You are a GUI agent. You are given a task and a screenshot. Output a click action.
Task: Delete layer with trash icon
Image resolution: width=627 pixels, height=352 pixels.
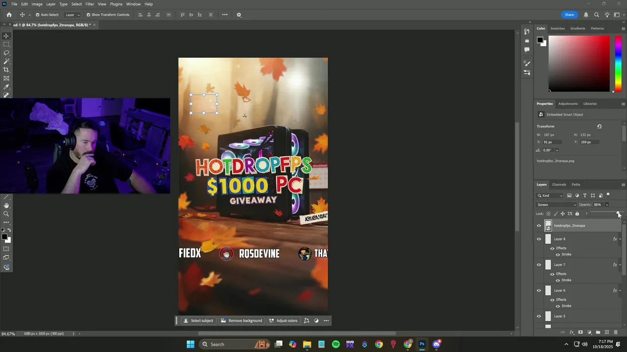(615, 332)
